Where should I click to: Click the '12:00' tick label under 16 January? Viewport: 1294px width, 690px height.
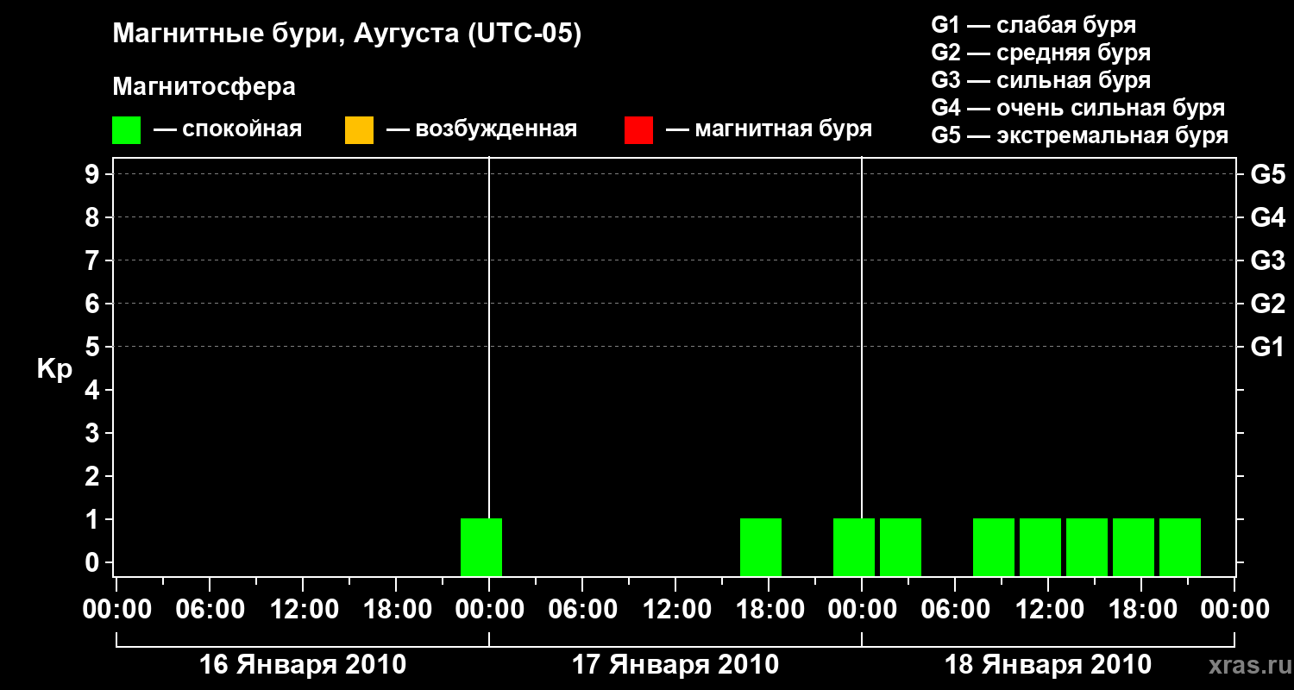[303, 609]
